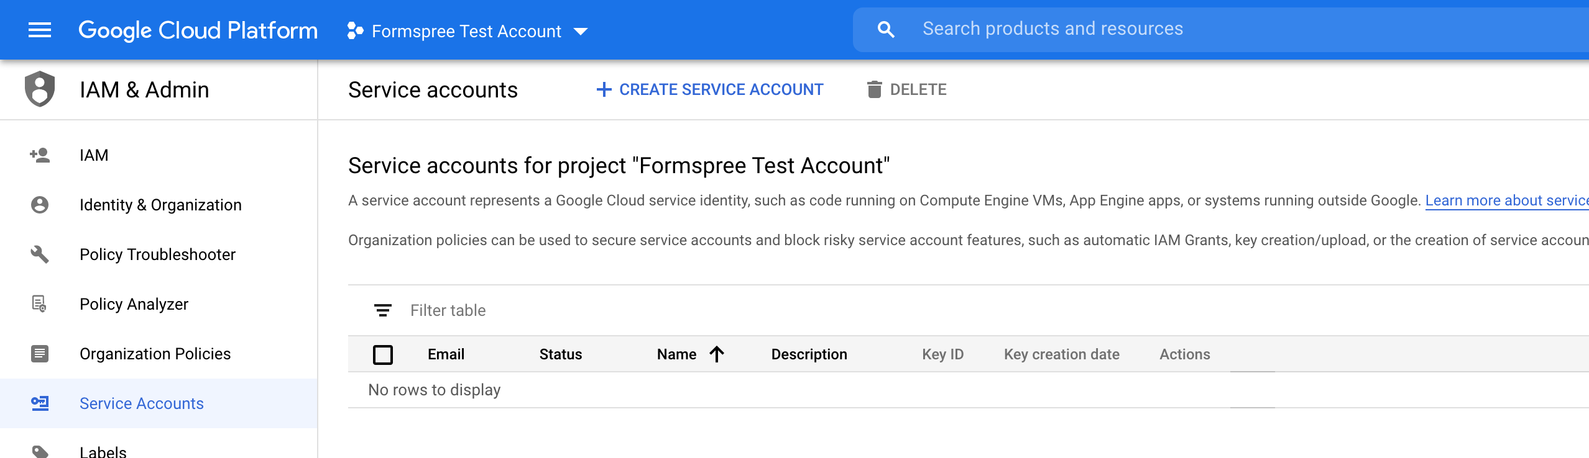Open the Learn more about service accounts link
The image size is (1589, 458).
1506,200
